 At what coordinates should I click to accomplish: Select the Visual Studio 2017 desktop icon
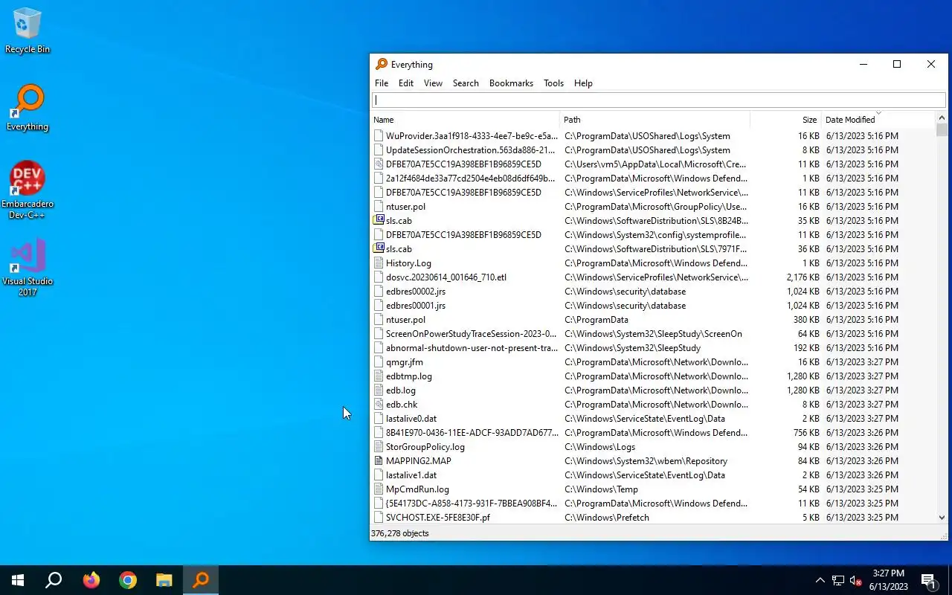click(x=28, y=268)
